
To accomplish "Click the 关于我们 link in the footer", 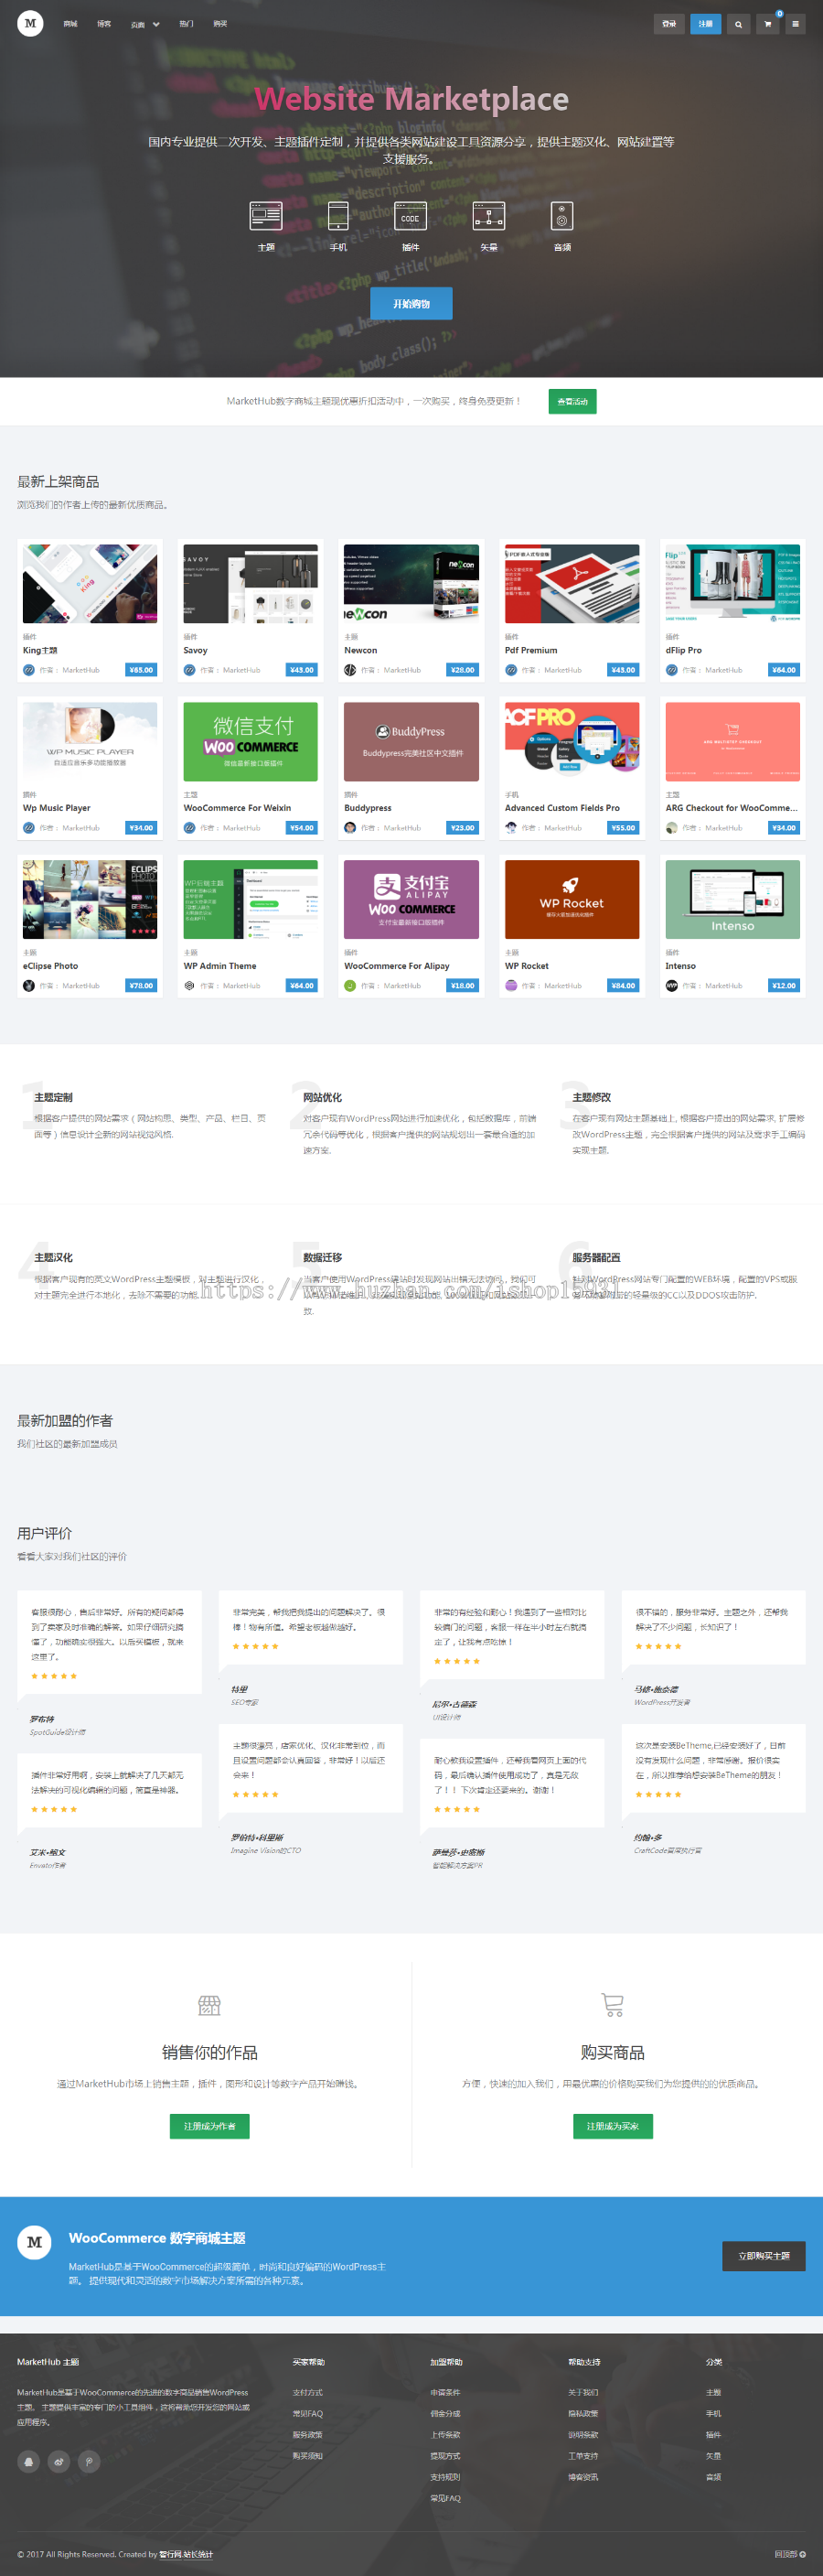I will tap(583, 2392).
